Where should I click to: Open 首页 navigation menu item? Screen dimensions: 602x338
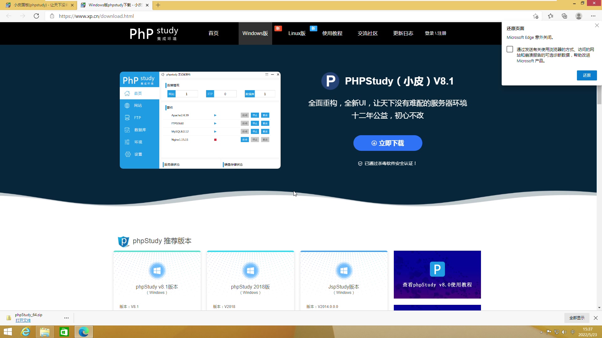coord(213,33)
